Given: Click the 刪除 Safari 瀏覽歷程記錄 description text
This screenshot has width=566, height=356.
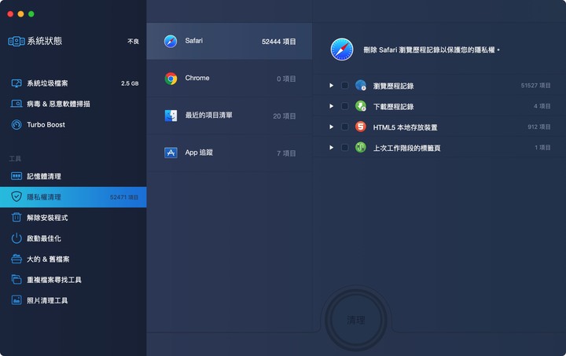Looking at the screenshot, I should point(432,50).
